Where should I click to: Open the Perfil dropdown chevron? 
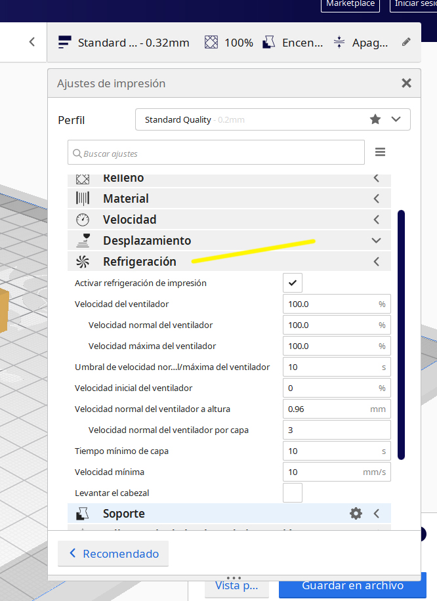(396, 119)
